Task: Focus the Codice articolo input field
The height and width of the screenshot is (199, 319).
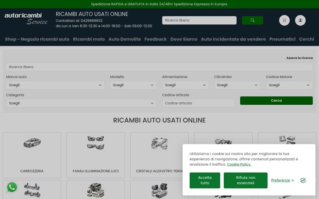Action: point(198,103)
